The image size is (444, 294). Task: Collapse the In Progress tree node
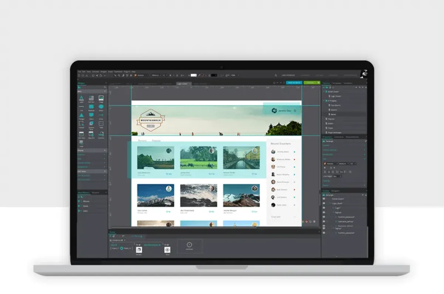(x=324, y=101)
